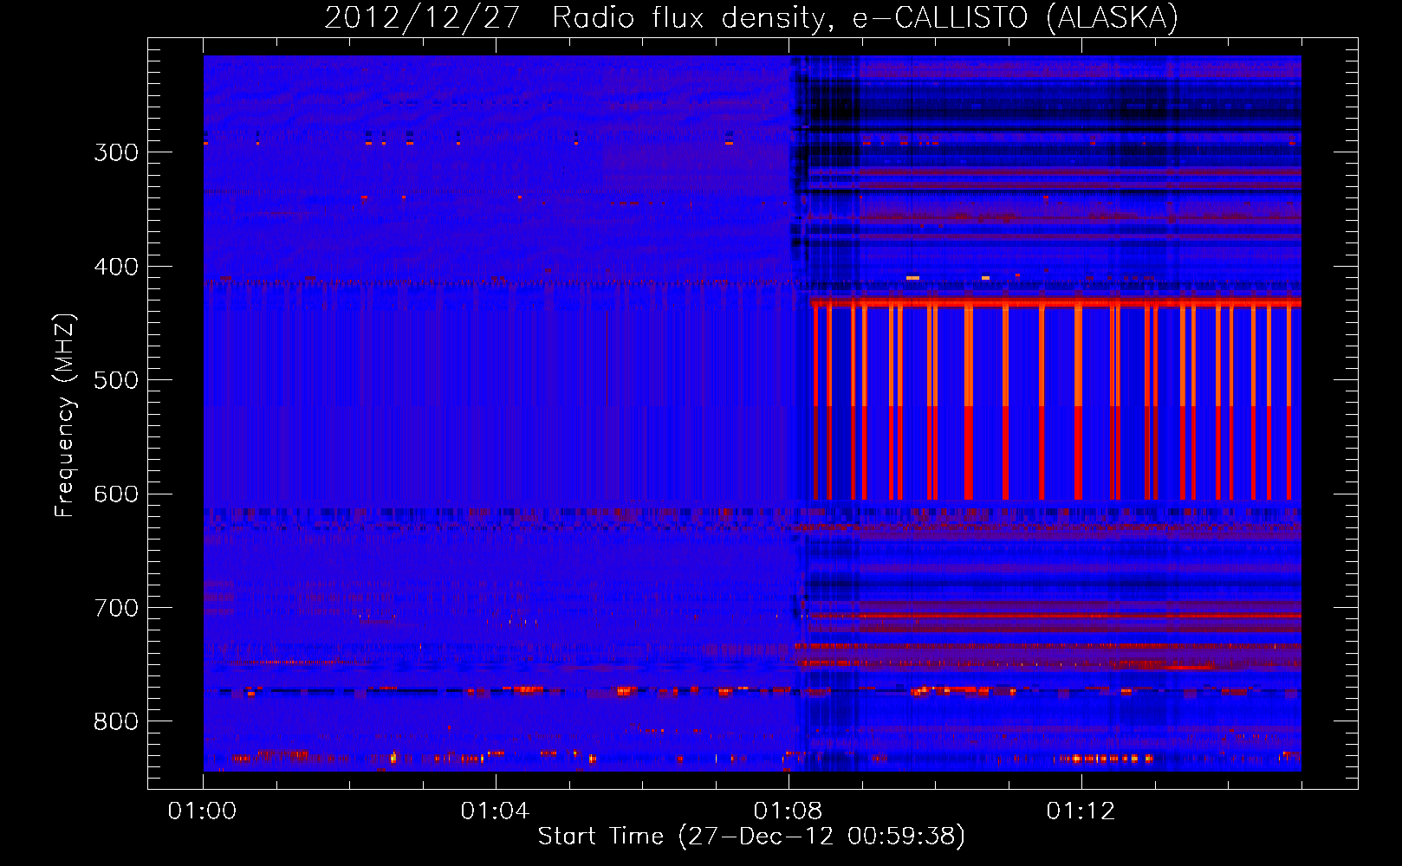Click the 800 frequency tick label
Image resolution: width=1402 pixels, height=866 pixels.
pos(116,721)
